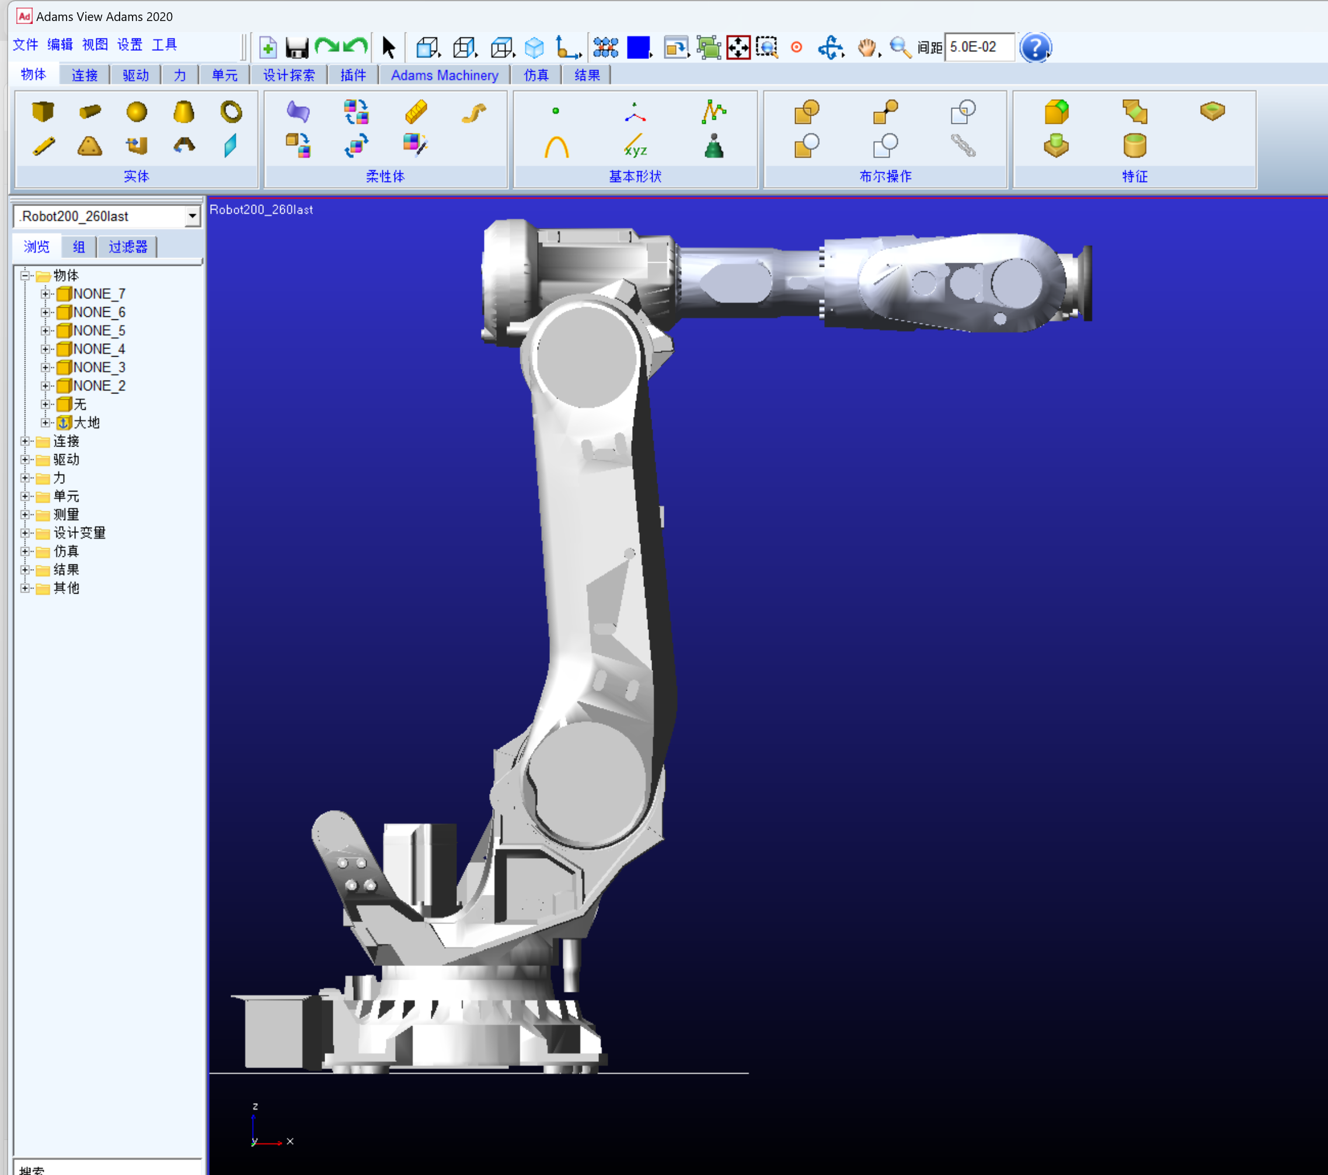Click the blue background color swatch
1328x1175 pixels.
[x=638, y=47]
